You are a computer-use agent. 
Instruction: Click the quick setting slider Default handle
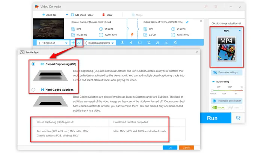(212, 91)
